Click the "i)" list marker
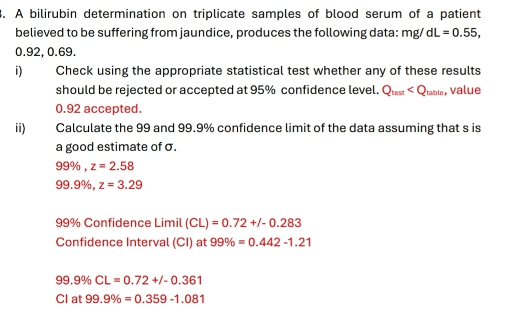The image size is (516, 322). (20, 71)
